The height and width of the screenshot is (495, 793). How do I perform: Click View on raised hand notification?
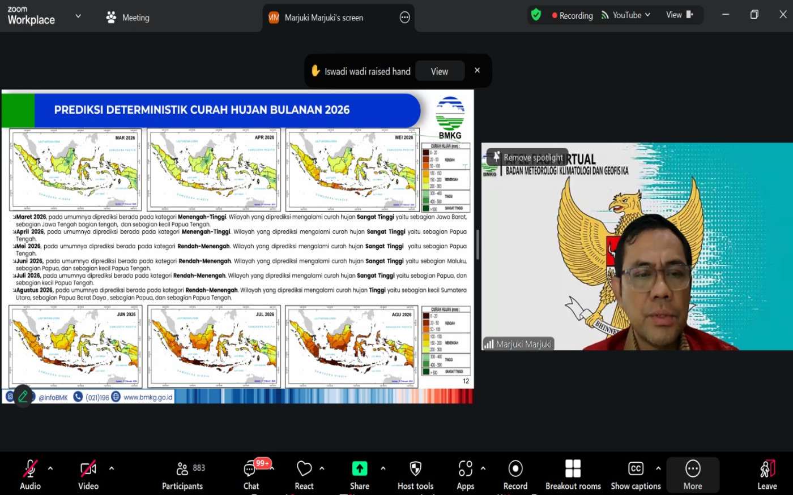[x=440, y=71]
